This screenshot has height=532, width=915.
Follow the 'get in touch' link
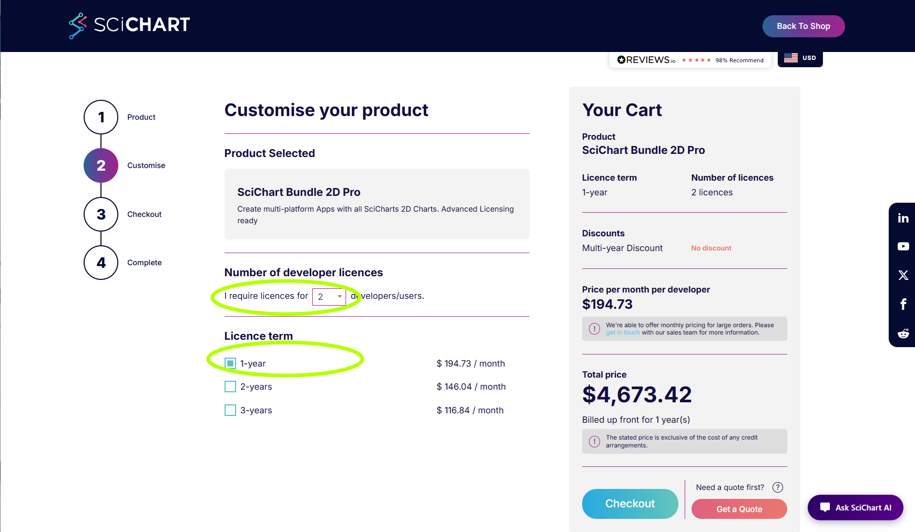point(623,332)
